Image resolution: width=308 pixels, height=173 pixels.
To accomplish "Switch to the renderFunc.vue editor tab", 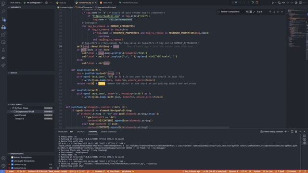I will pos(128,3).
